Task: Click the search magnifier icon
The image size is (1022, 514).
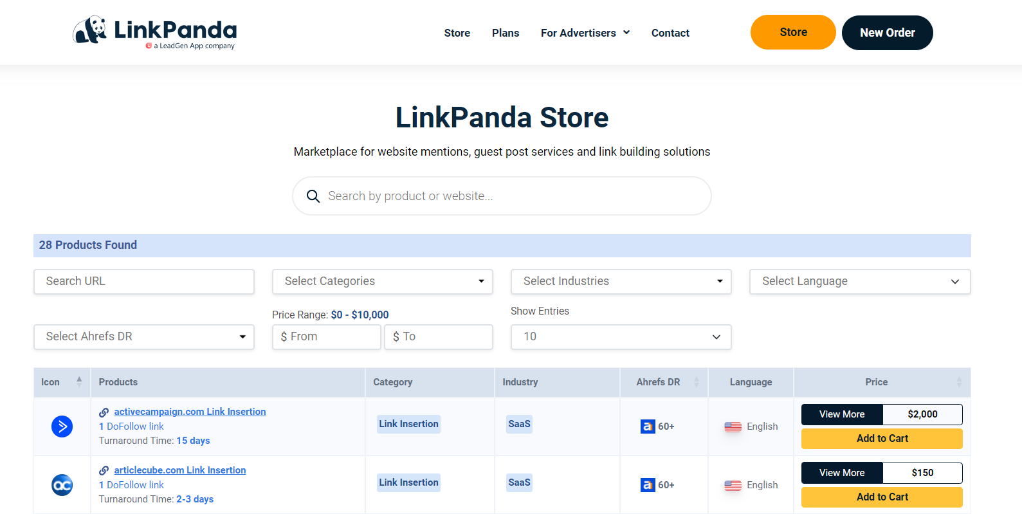Action: click(x=313, y=196)
